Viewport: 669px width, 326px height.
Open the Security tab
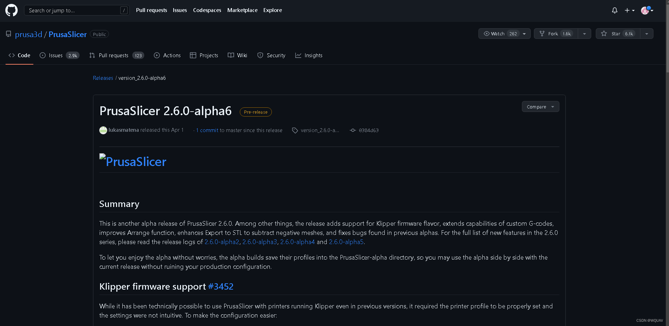click(271, 55)
